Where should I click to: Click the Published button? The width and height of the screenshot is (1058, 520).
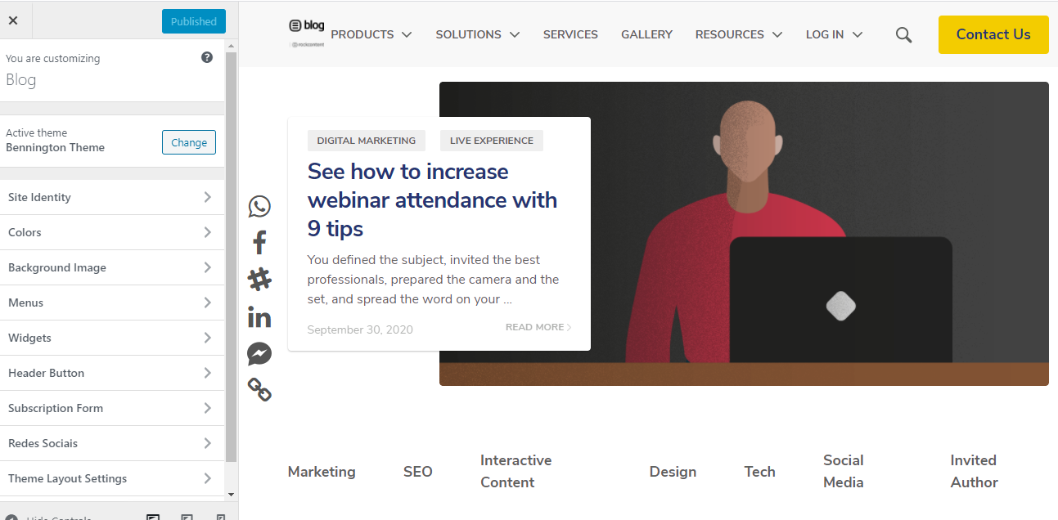point(194,21)
